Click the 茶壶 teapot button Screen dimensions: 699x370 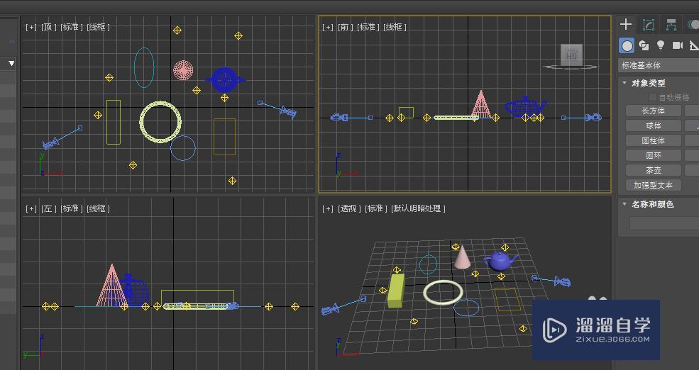654,170
